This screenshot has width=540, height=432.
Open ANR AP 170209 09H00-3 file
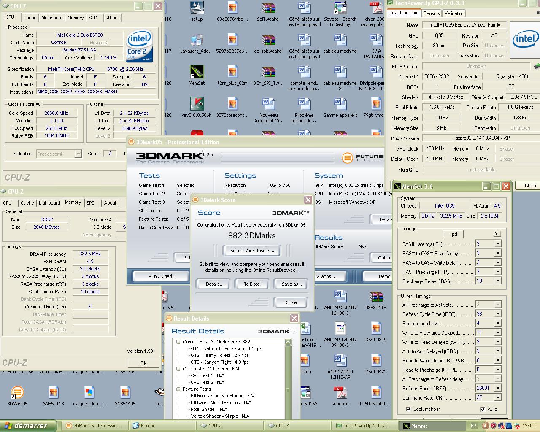(x=340, y=335)
